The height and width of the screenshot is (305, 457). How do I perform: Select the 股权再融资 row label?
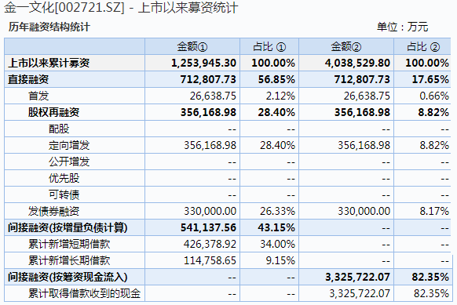(53, 112)
